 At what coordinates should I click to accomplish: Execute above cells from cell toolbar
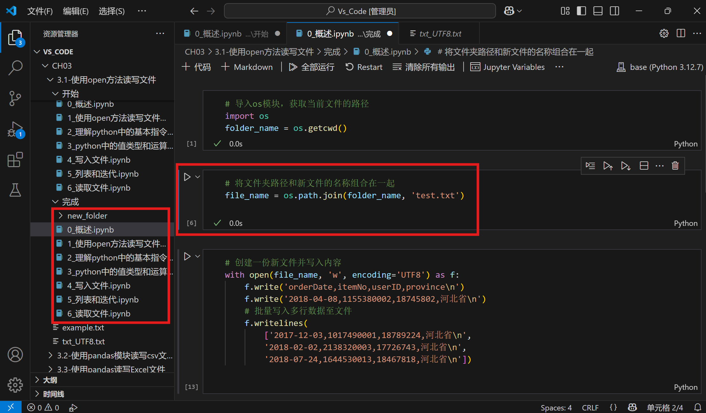[608, 166]
